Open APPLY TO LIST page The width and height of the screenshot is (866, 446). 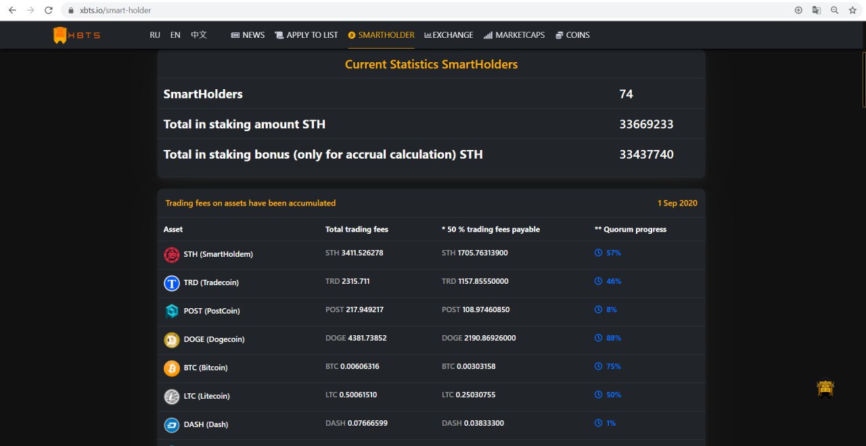[x=306, y=35]
